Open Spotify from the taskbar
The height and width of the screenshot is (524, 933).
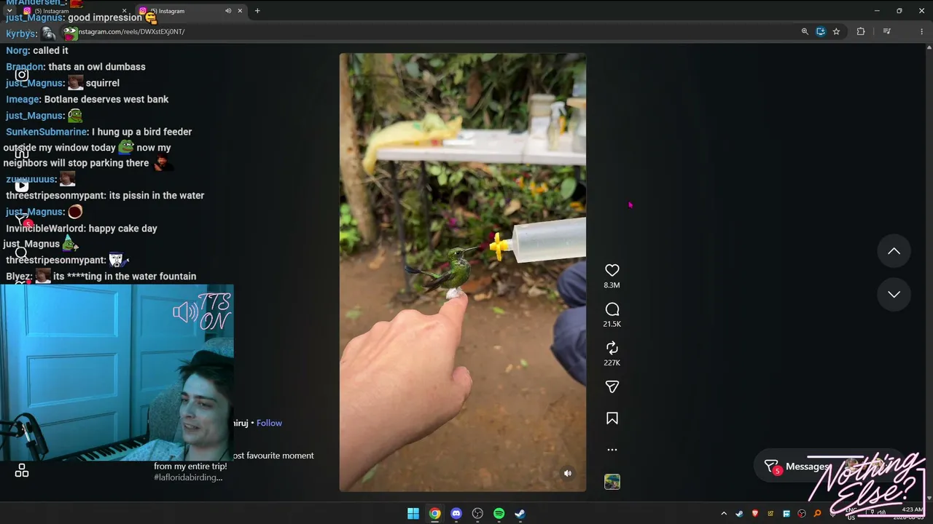click(499, 513)
